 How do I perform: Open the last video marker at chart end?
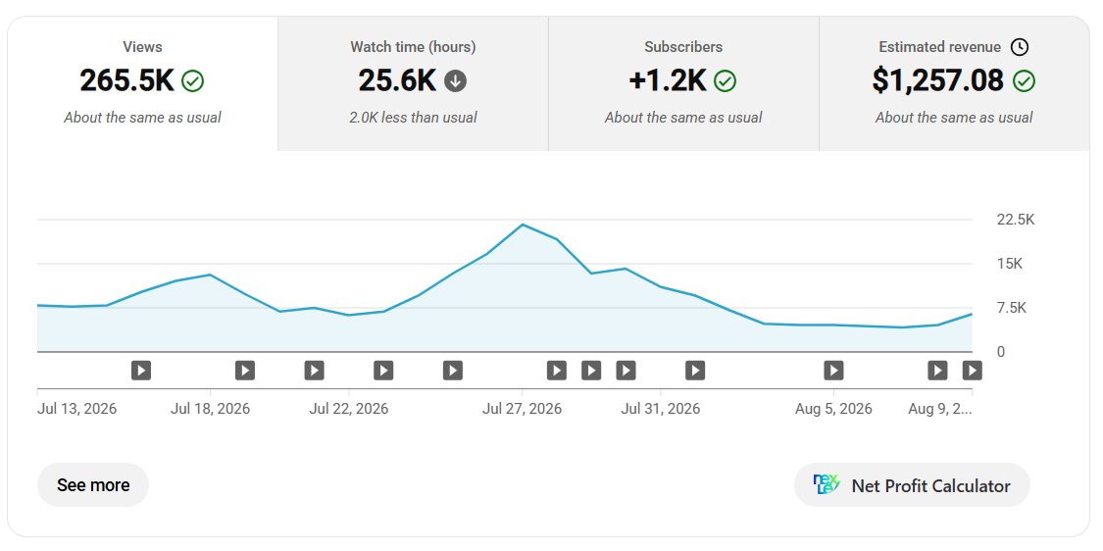973,371
